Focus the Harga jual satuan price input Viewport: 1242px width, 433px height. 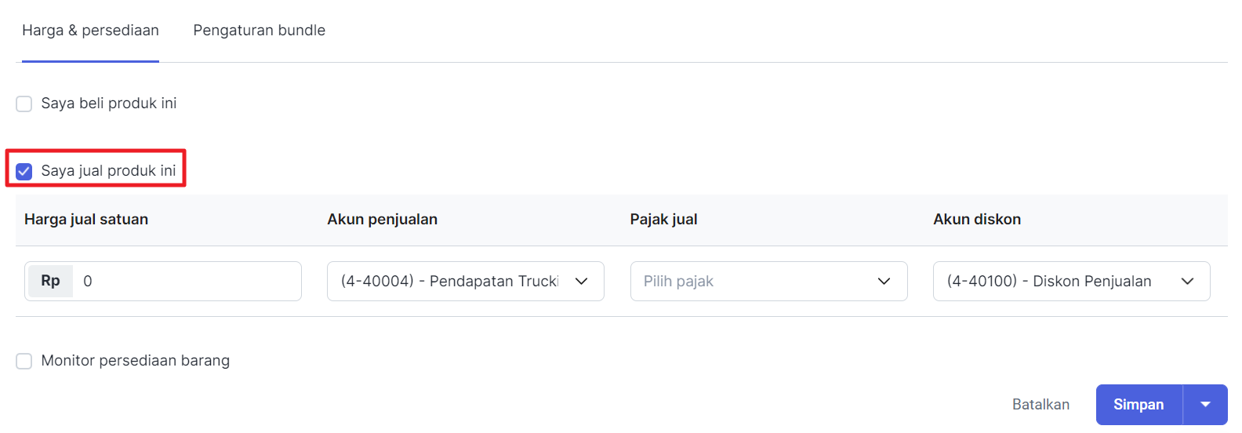[x=187, y=282]
